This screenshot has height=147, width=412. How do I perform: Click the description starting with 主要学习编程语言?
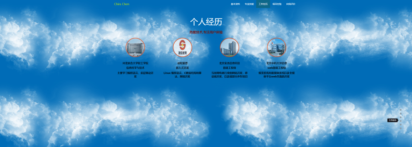coord(135,75)
